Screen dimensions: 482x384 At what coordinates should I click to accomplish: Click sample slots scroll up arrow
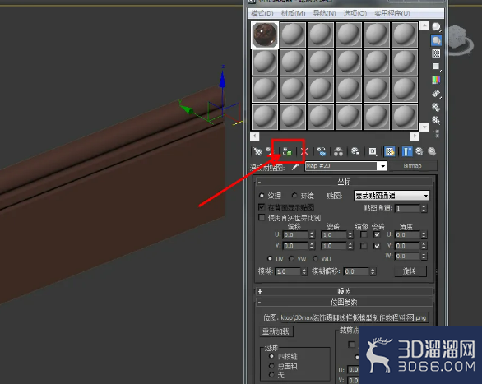424,25
